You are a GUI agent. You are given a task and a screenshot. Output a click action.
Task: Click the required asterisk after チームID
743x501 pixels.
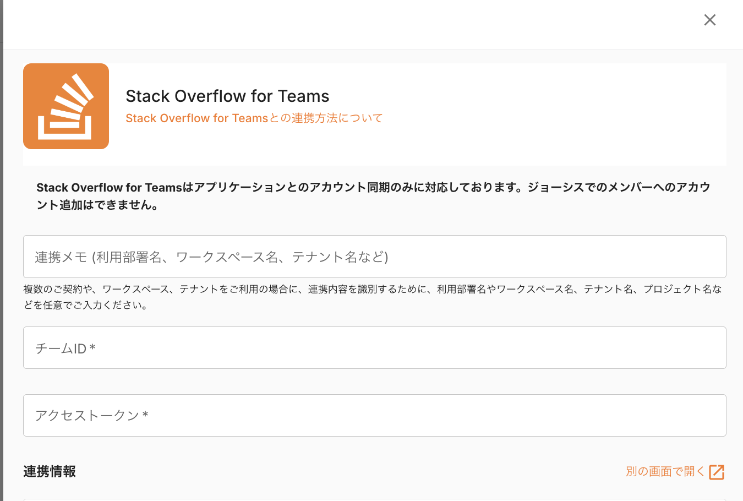tap(92, 347)
